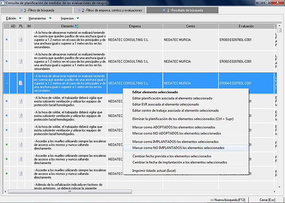285x203 pixels.
Task: Select Marcar como ADOPTADOS los elementos seleccionados
Action: point(173,128)
